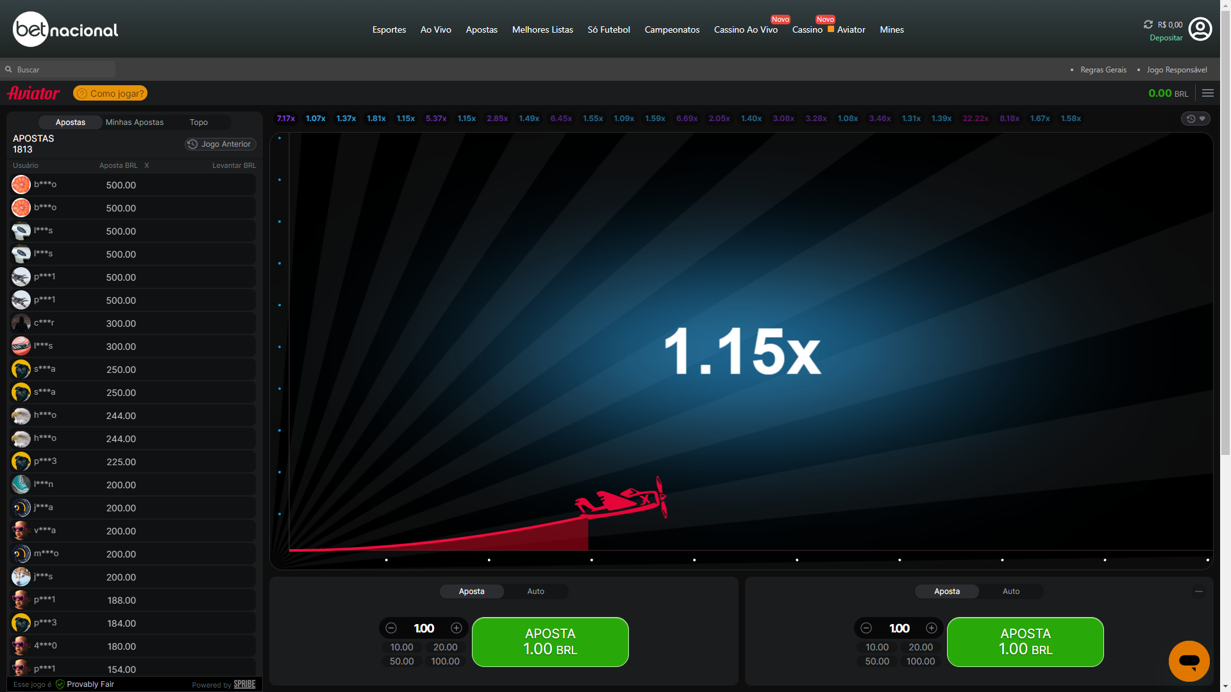Click Jogo Anterior button
The height and width of the screenshot is (692, 1231).
pyautogui.click(x=221, y=144)
